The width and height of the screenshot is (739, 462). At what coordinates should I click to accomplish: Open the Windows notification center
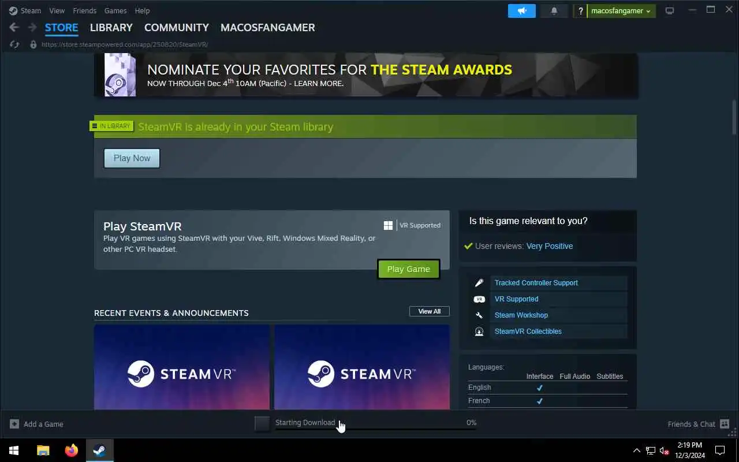[x=720, y=450]
